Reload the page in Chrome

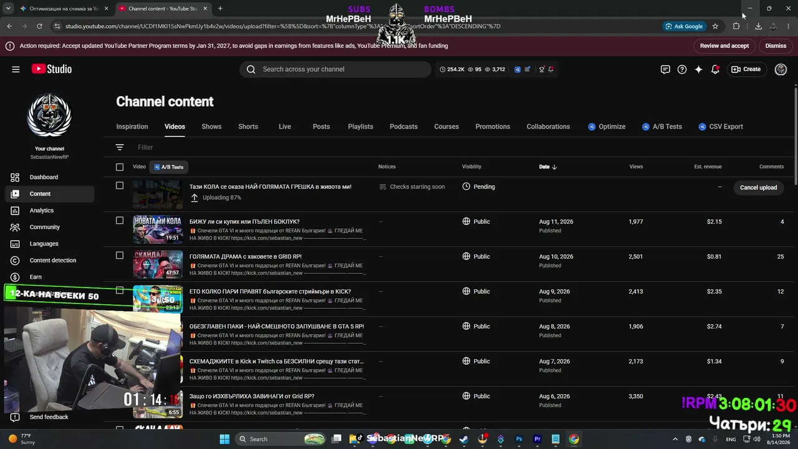[39, 26]
